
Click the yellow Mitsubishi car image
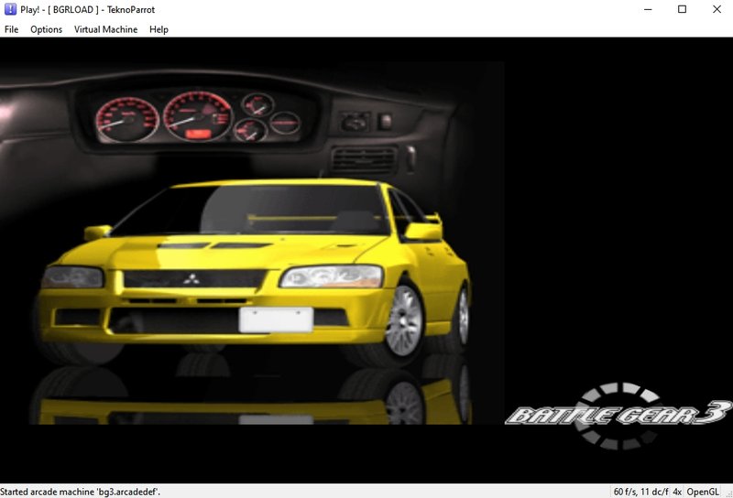click(x=253, y=270)
